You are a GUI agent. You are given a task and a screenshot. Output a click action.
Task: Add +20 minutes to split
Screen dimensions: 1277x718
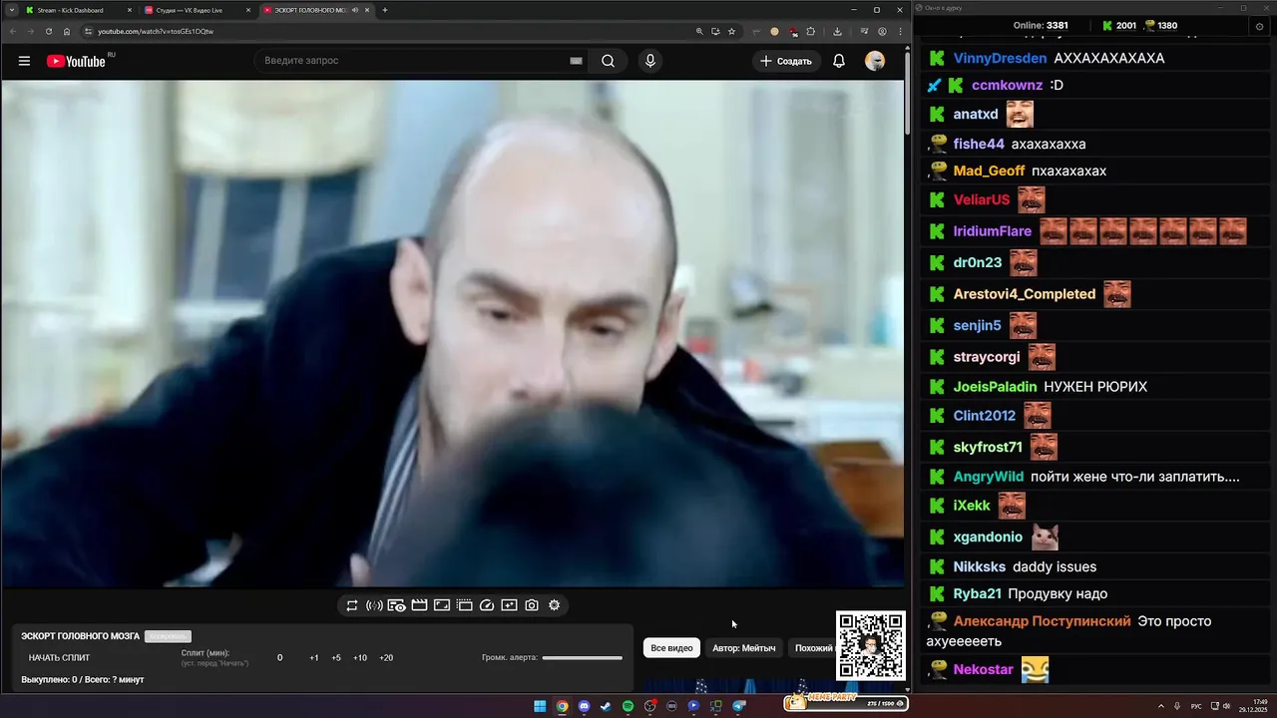coord(386,657)
